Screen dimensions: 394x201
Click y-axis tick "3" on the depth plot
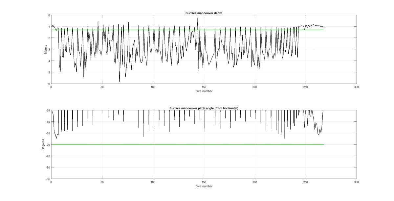49,50
